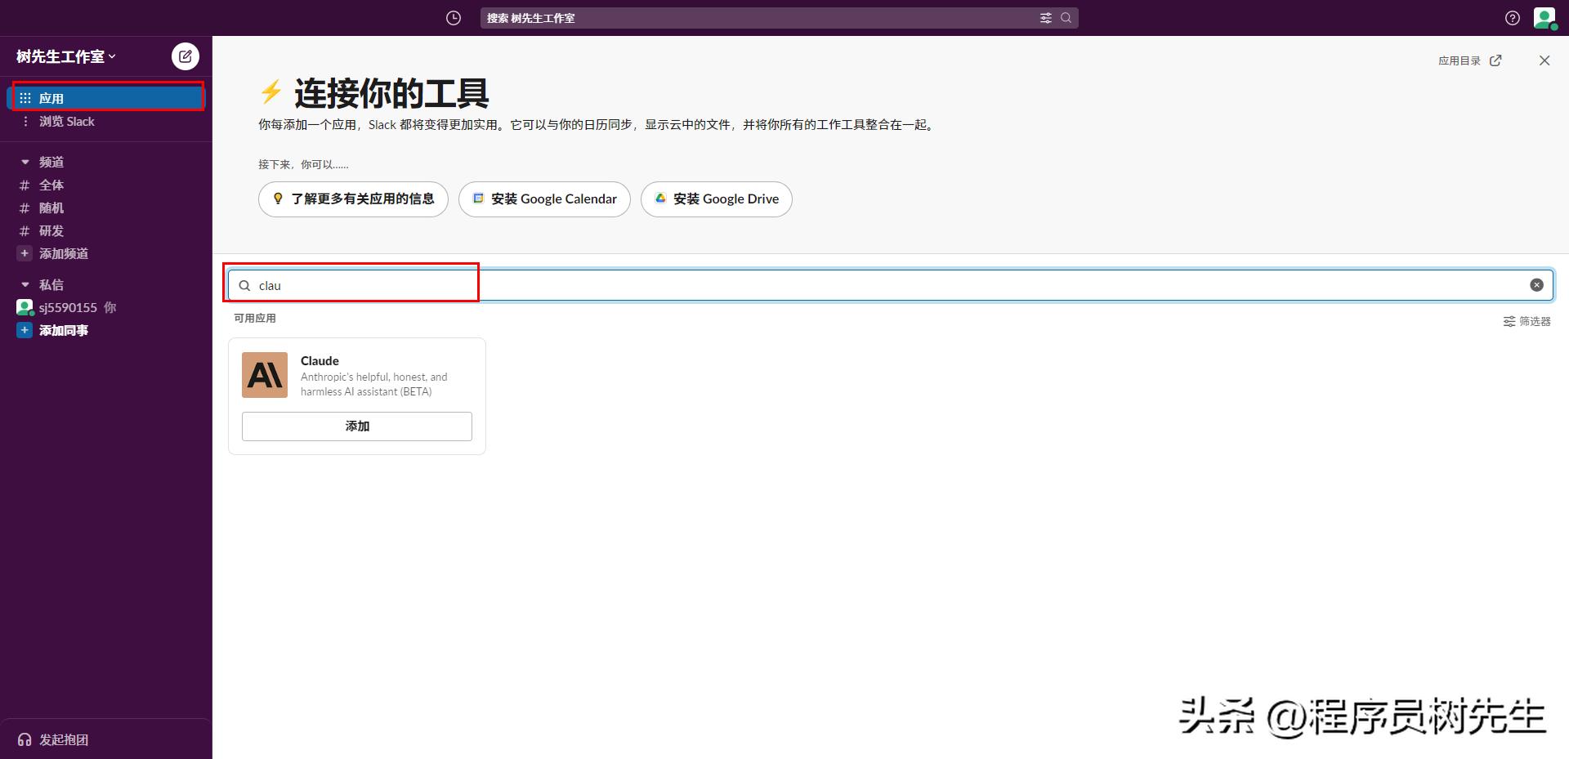This screenshot has height=759, width=1569.
Task: Click the filter sliders icon in top search bar
Action: point(1046,17)
